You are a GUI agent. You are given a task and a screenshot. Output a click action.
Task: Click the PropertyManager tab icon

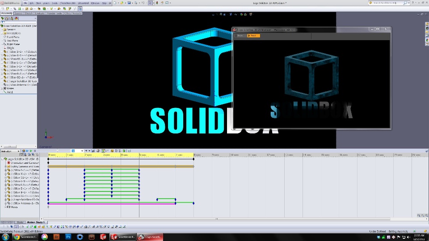point(7,18)
